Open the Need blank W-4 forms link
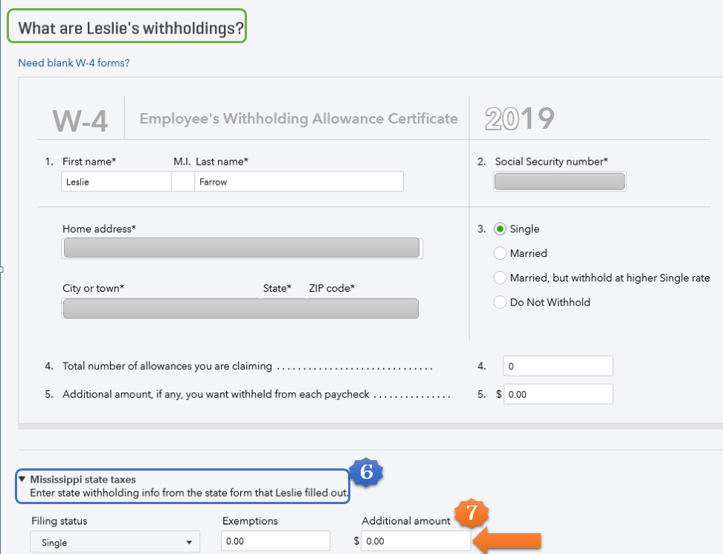The width and height of the screenshot is (723, 554). 74,63
